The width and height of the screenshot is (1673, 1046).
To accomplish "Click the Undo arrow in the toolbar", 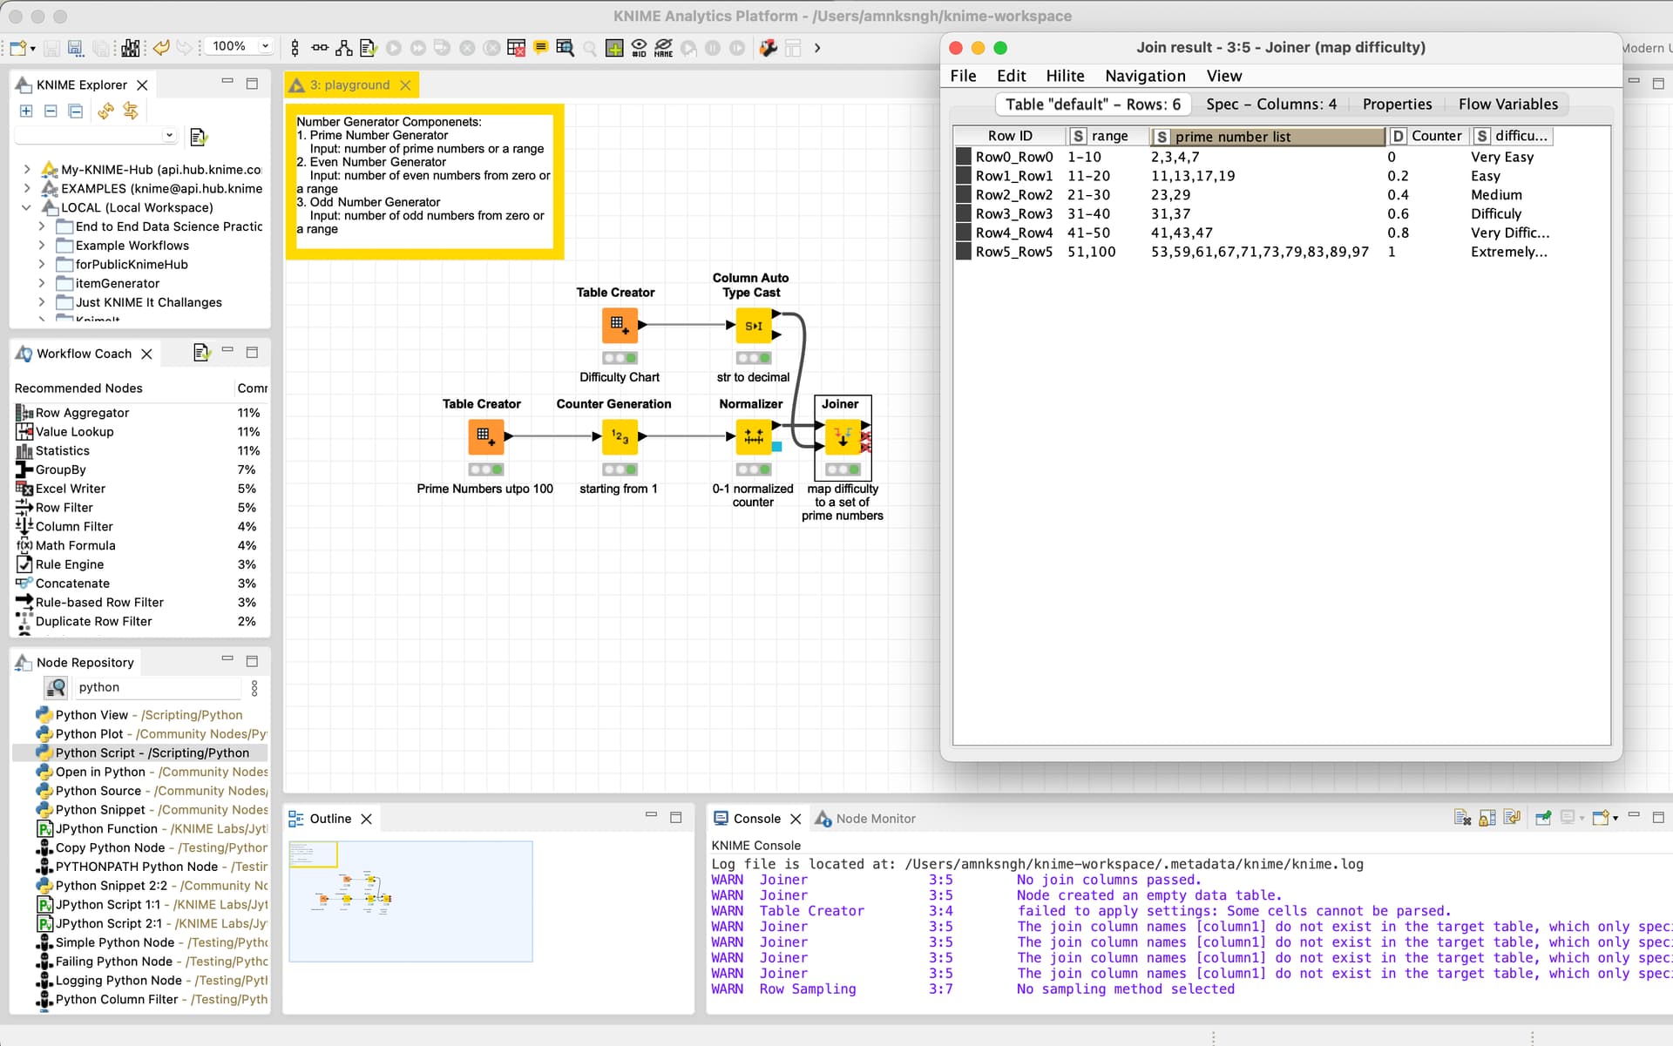I will click(161, 48).
